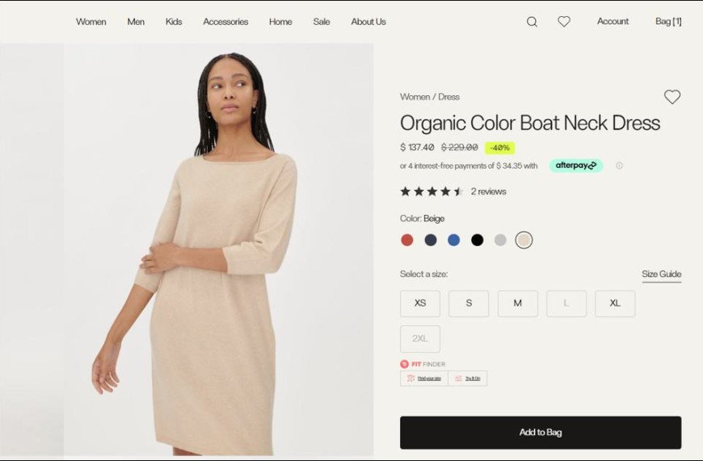Screen dimensions: 703x461
Task: Open the Women menu
Action: point(91,22)
